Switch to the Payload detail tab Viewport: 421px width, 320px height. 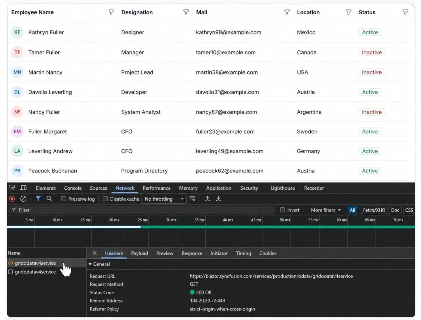tap(139, 253)
